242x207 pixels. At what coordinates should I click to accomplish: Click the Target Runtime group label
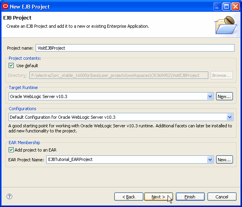(x=23, y=87)
